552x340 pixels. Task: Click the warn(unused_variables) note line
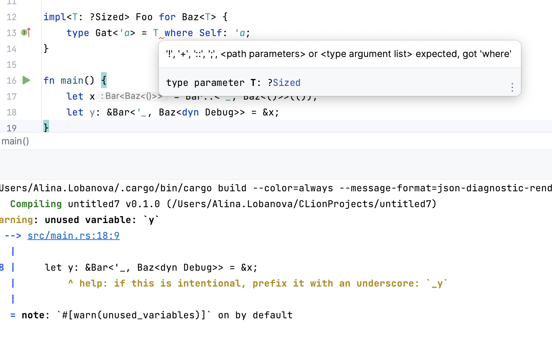(133, 315)
